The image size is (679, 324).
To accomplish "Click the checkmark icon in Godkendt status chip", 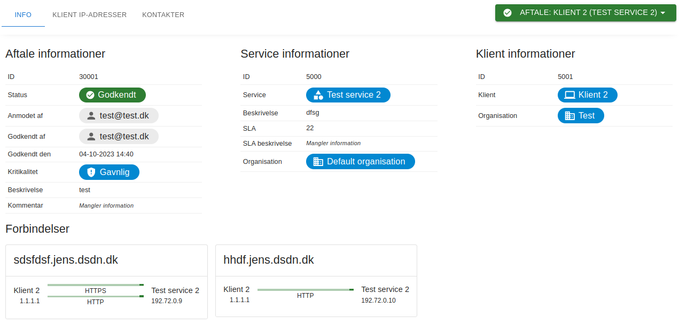I will coord(90,95).
